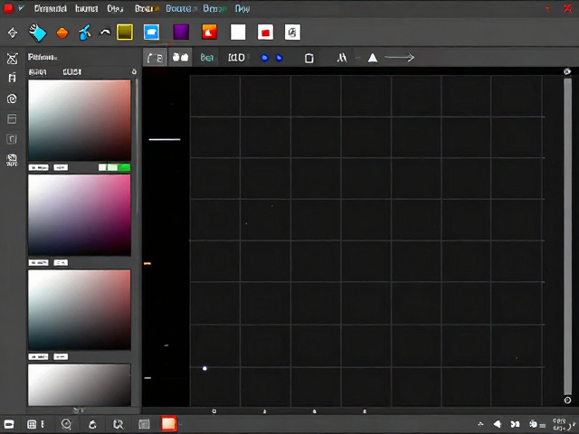Select the small curved arc tool

pos(105,33)
